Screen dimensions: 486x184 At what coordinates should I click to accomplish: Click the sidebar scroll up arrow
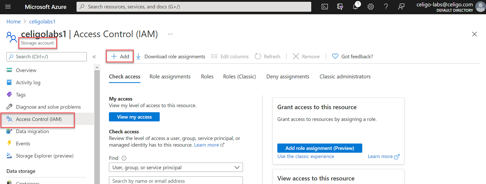[x=97, y=67]
